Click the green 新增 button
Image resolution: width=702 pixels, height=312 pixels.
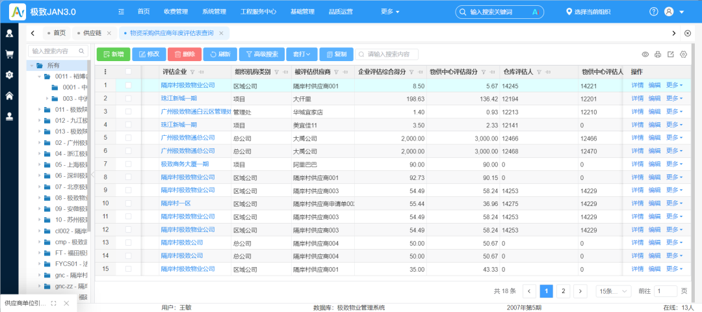[x=113, y=55]
